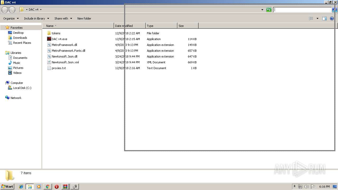
Task: Click the Text Document type cell
Action: point(157,68)
